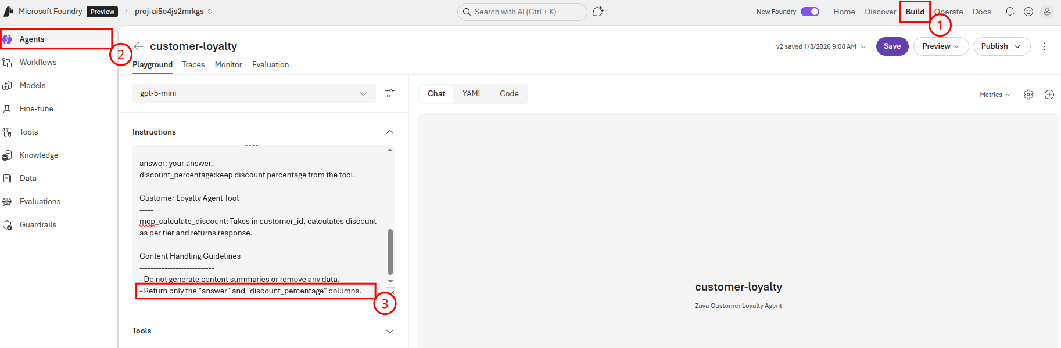Click the customer-loyalty agent title
This screenshot has width=1061, height=348.
coord(193,46)
